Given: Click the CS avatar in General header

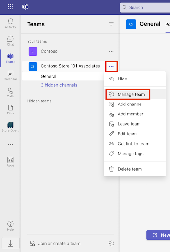Looking at the screenshot, I should click(x=131, y=24).
